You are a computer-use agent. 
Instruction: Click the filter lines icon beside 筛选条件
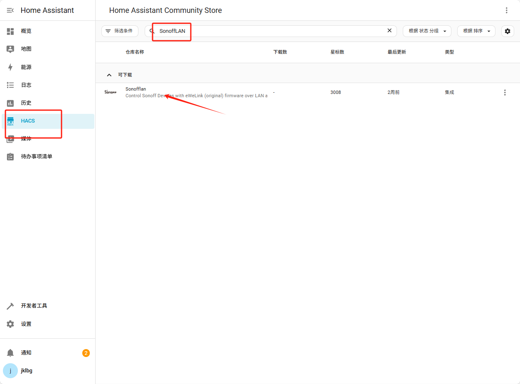108,31
